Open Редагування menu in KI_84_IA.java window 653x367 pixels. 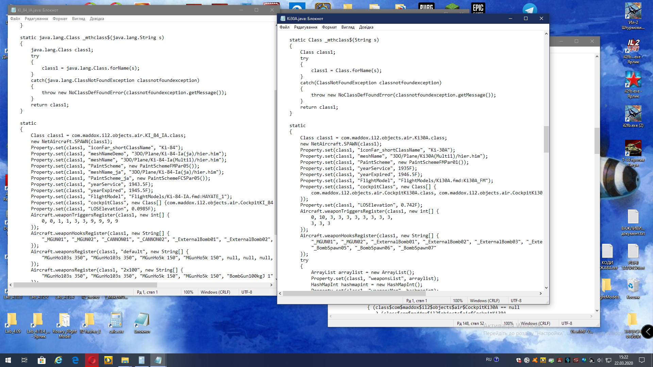[x=36, y=19]
